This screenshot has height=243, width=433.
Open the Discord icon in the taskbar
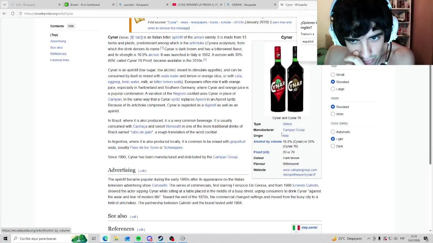(150, 239)
